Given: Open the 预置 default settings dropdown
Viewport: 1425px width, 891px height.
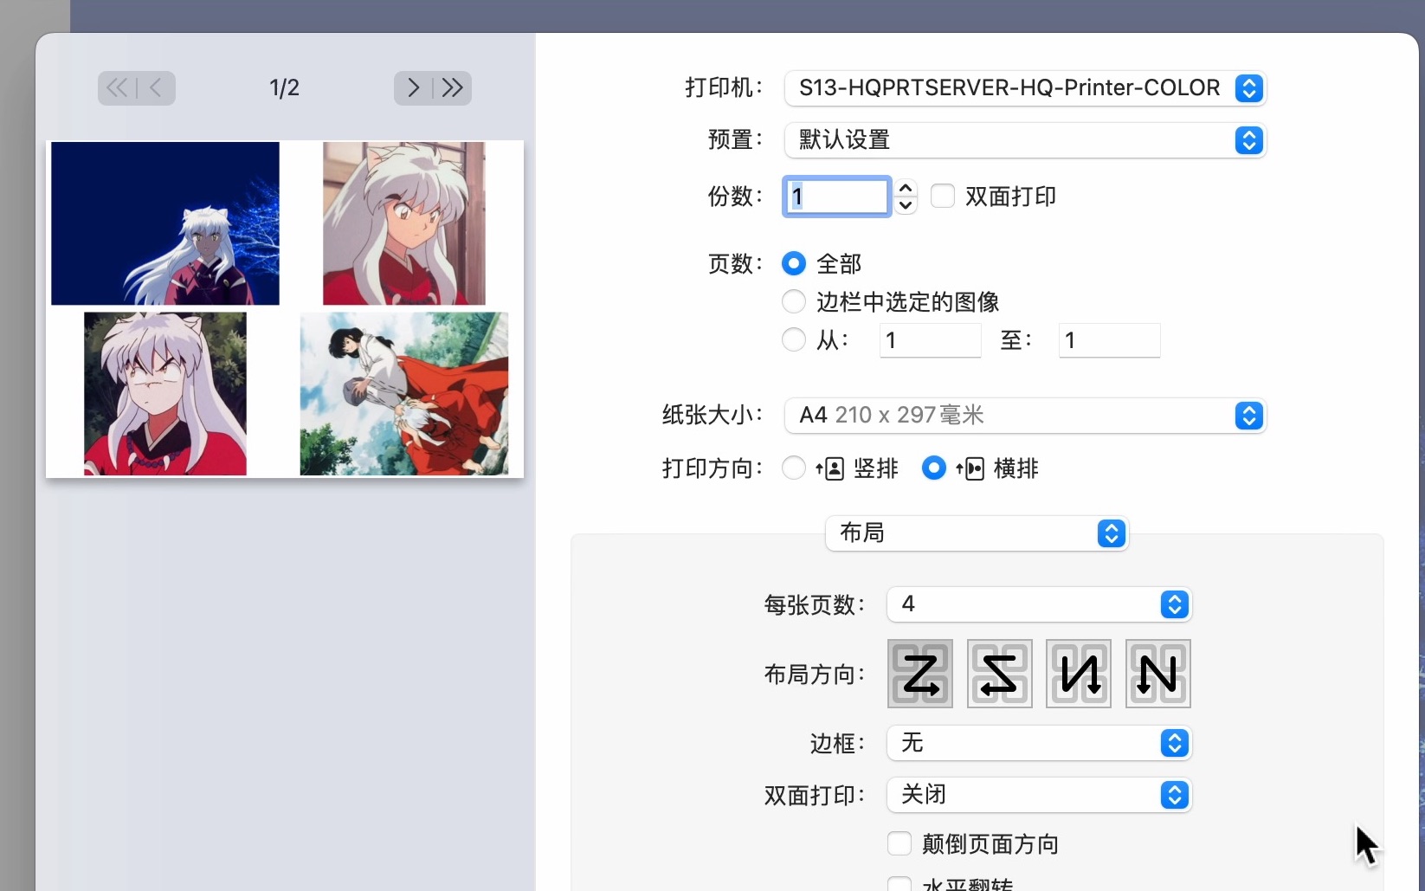Looking at the screenshot, I should tap(1025, 140).
